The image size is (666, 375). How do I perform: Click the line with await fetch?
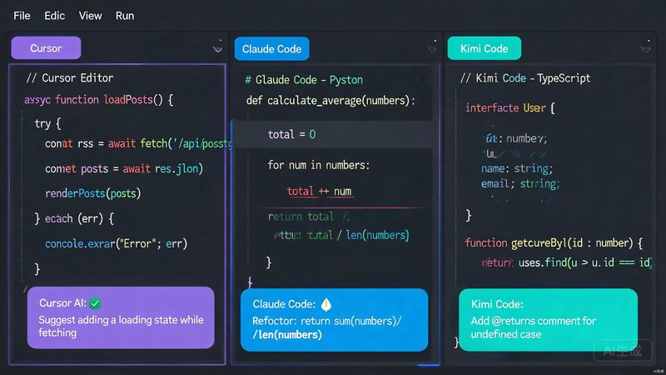coord(138,143)
